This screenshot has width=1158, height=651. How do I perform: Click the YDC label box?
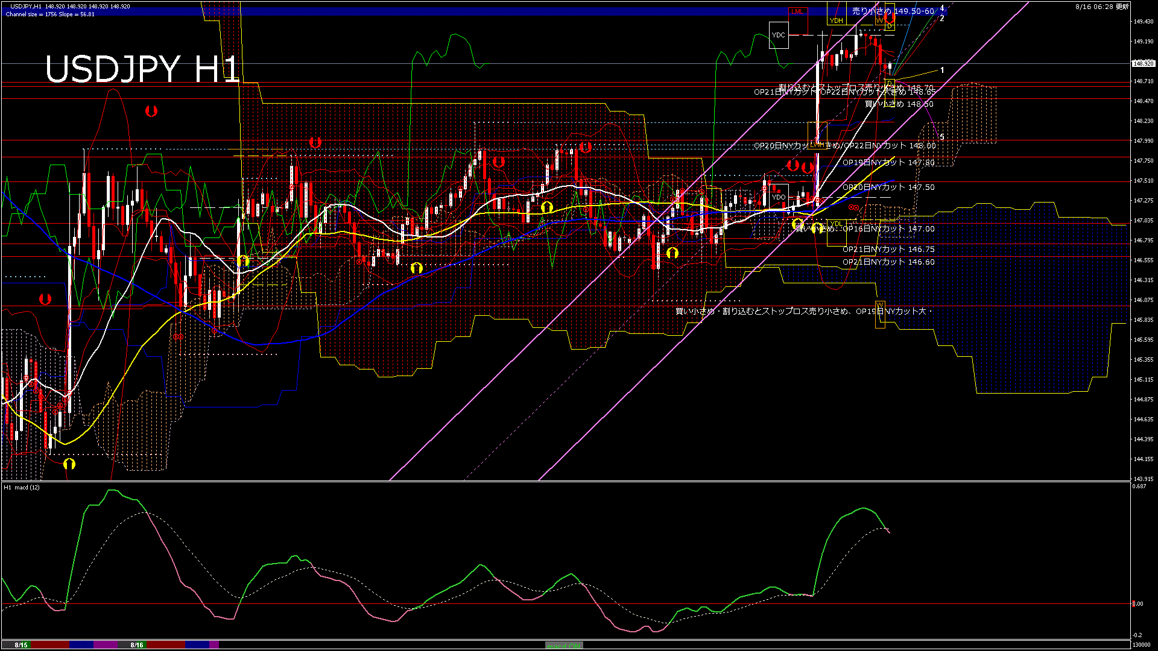point(779,35)
